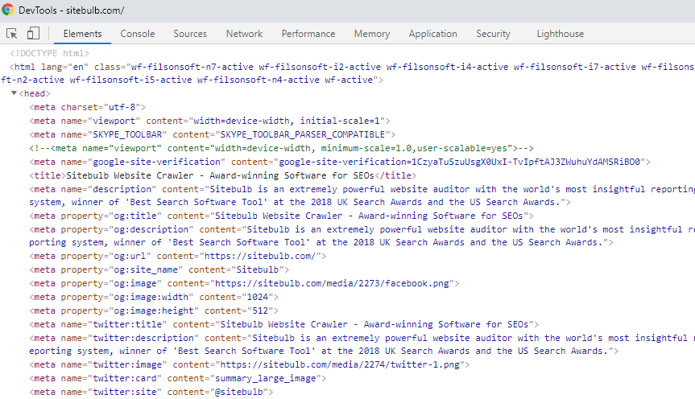Image resolution: width=695 pixels, height=399 pixels.
Task: Click the DevTools - sitebulb.com/ window title
Action: click(72, 10)
